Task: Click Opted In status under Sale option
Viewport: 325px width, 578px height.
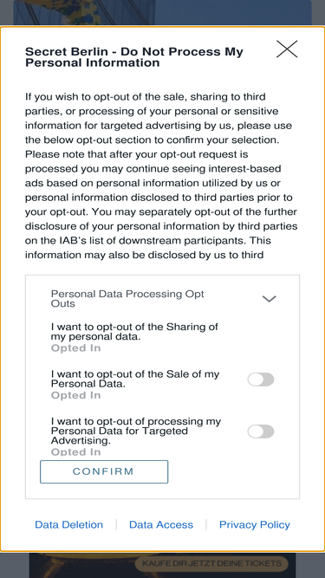Action: pyautogui.click(x=75, y=395)
